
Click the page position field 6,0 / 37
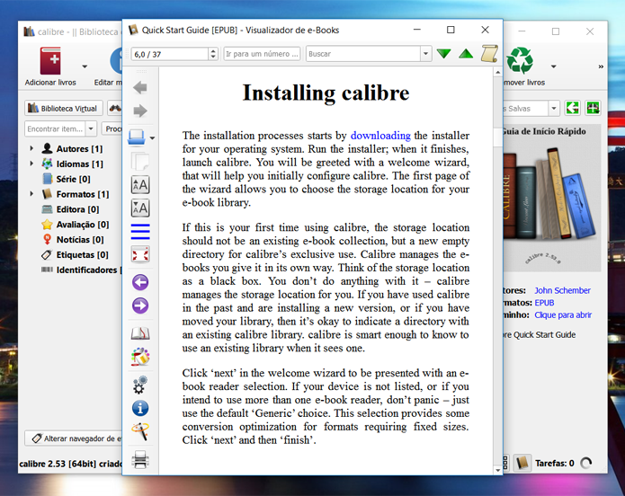(x=170, y=54)
